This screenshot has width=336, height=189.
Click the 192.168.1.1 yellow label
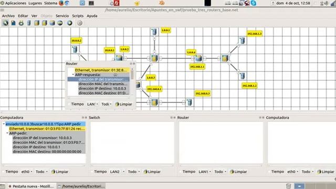click(197, 67)
